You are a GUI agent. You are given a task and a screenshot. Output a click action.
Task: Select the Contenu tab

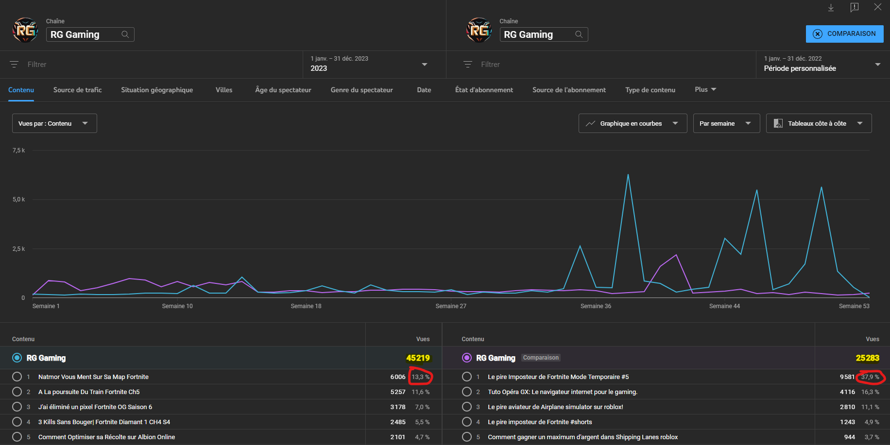tap(21, 90)
